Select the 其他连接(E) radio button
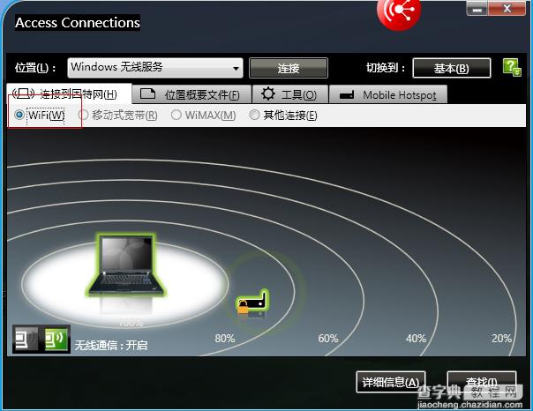The width and height of the screenshot is (533, 411). [x=283, y=116]
